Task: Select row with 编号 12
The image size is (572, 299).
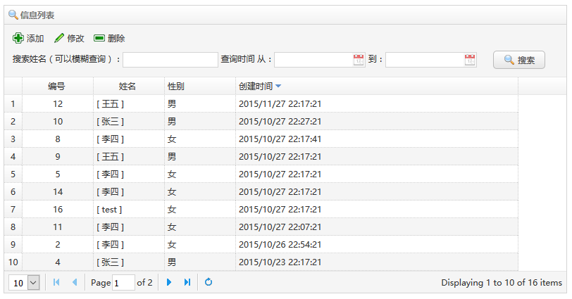Action: [x=261, y=104]
